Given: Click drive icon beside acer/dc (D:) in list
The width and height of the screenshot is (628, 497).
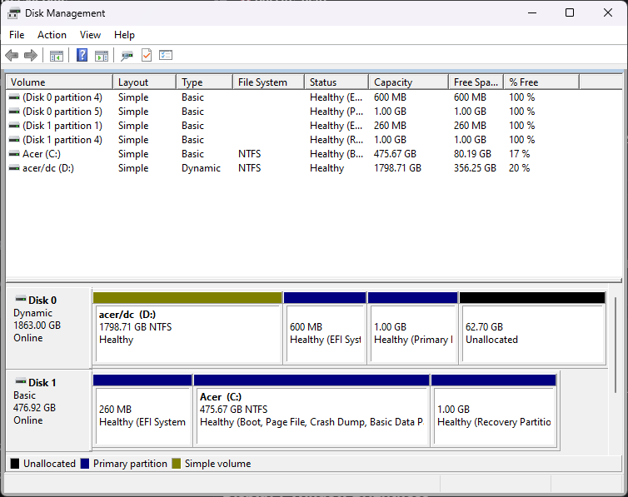Looking at the screenshot, I should (14, 168).
